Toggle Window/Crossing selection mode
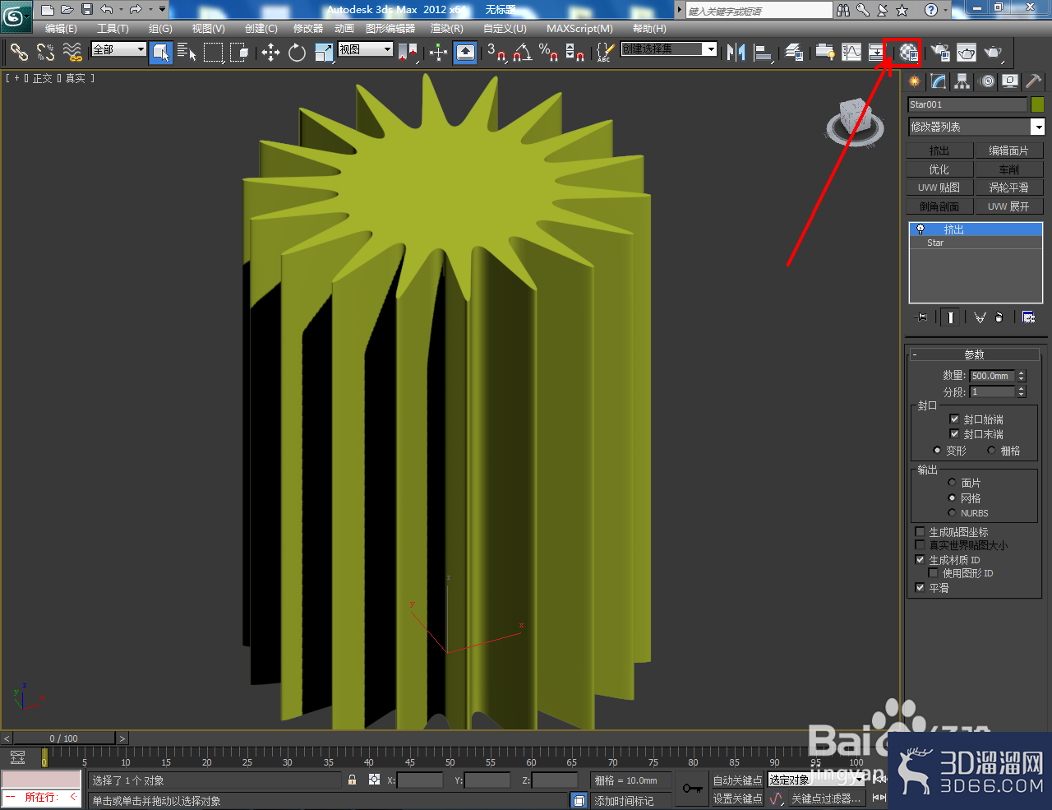Image resolution: width=1052 pixels, height=810 pixels. click(239, 52)
